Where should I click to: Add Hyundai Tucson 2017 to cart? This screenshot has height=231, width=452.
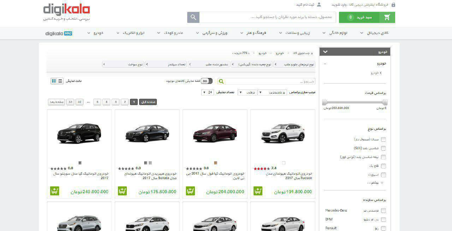click(258, 191)
